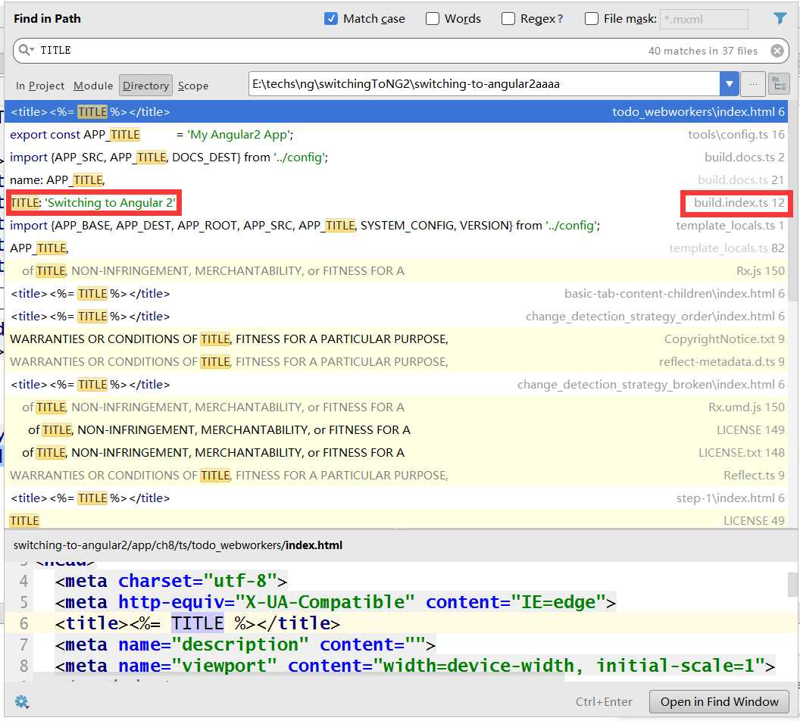Select the LICENSE.txt 148 result row
Image resolution: width=800 pixels, height=721 pixels.
(396, 452)
